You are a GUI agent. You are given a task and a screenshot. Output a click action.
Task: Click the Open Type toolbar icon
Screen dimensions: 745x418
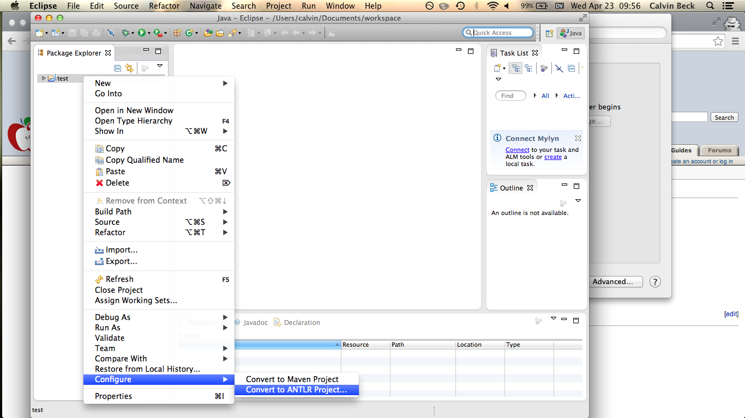point(208,33)
